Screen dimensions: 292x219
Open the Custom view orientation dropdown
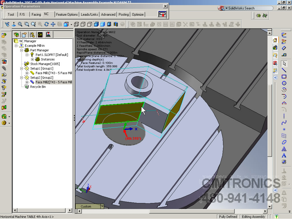click(x=102, y=206)
